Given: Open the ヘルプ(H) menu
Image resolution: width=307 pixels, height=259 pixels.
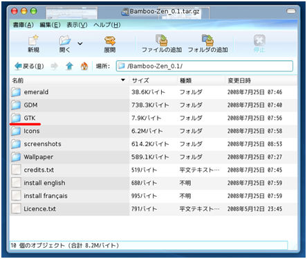Looking at the screenshot, I should 107,25.
